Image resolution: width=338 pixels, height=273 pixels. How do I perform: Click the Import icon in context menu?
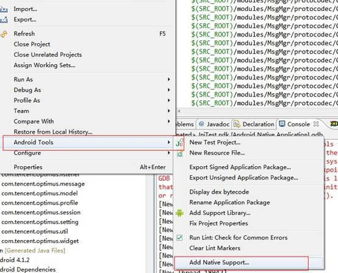point(4,9)
